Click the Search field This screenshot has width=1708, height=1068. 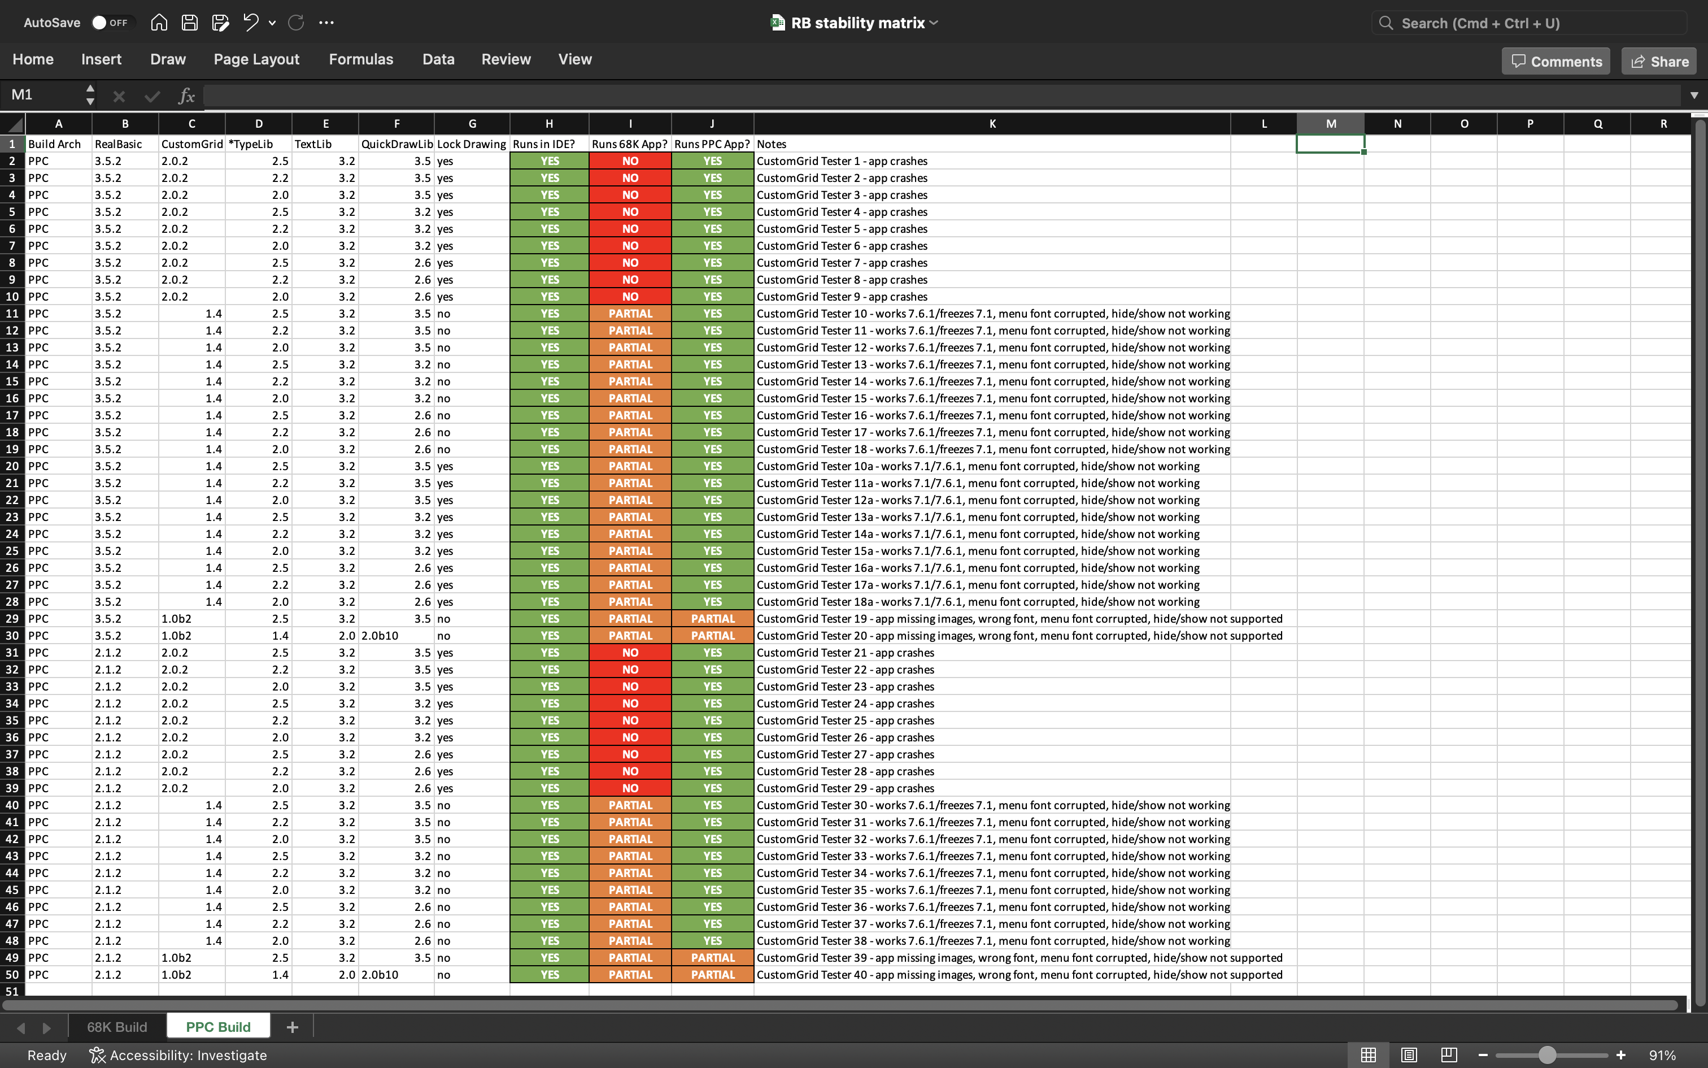coord(1529,23)
